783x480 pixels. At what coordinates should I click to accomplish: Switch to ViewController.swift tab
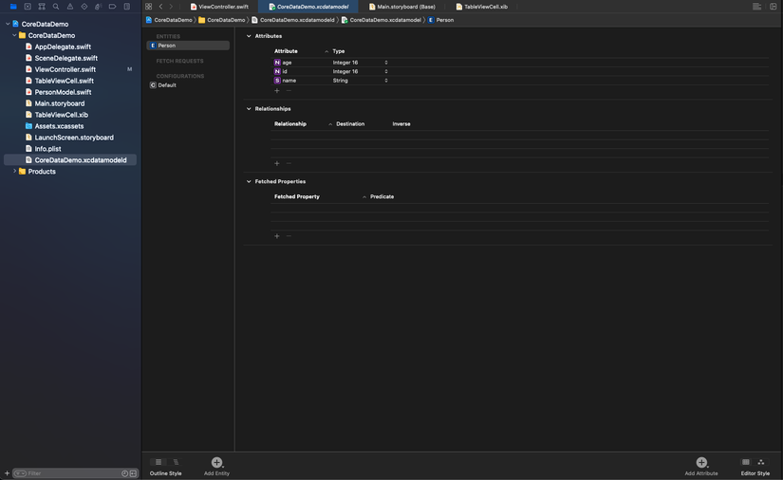click(219, 7)
